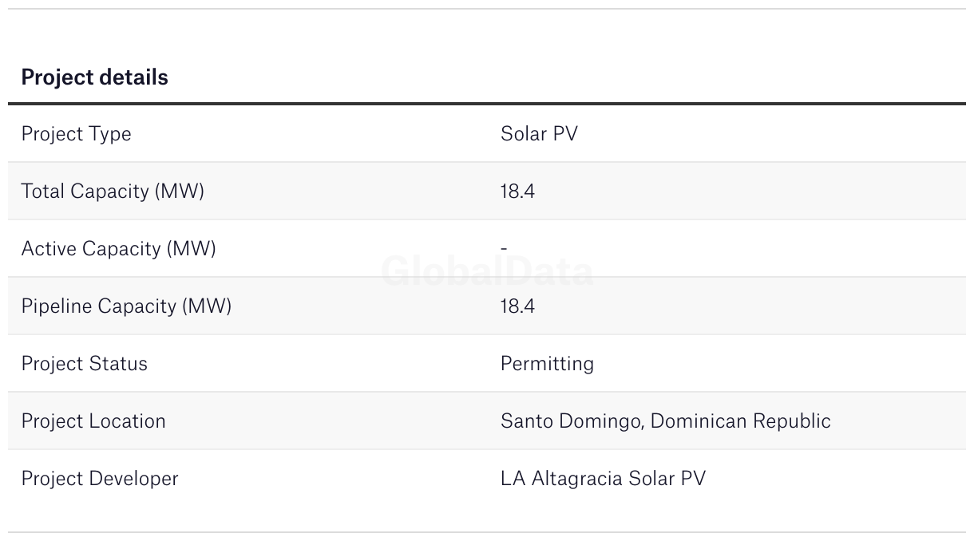974x541 pixels.
Task: Select the Active Capacity (MW) label
Action: point(118,249)
